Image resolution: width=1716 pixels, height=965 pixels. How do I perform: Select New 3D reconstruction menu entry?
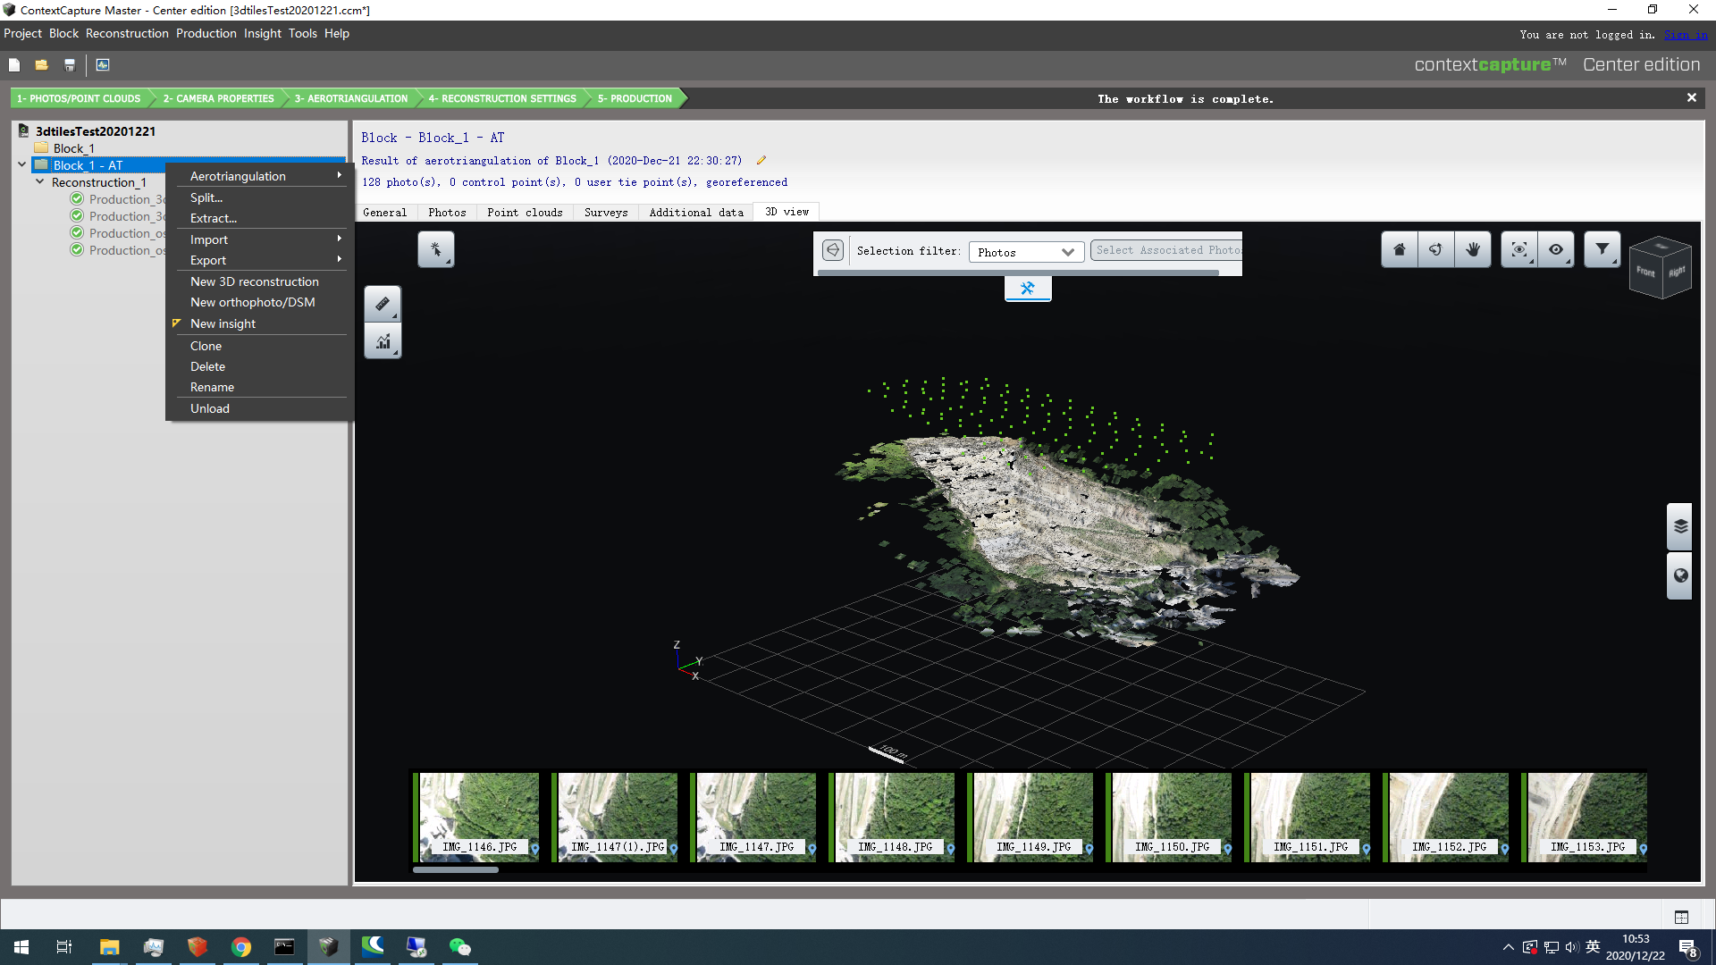pyautogui.click(x=259, y=281)
